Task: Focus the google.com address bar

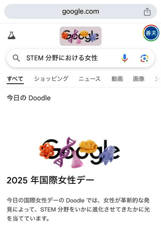Action: pos(81,12)
